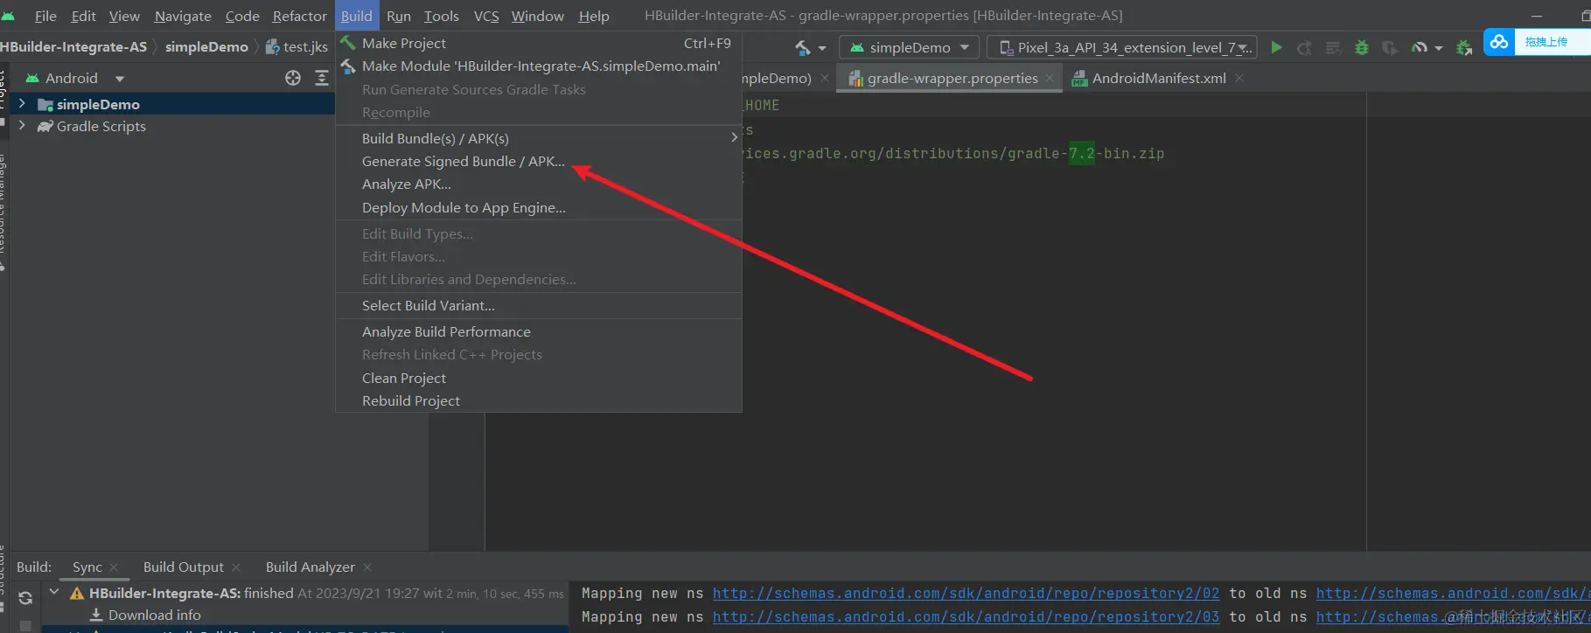Open the repository2/02 schema link

(x=965, y=594)
